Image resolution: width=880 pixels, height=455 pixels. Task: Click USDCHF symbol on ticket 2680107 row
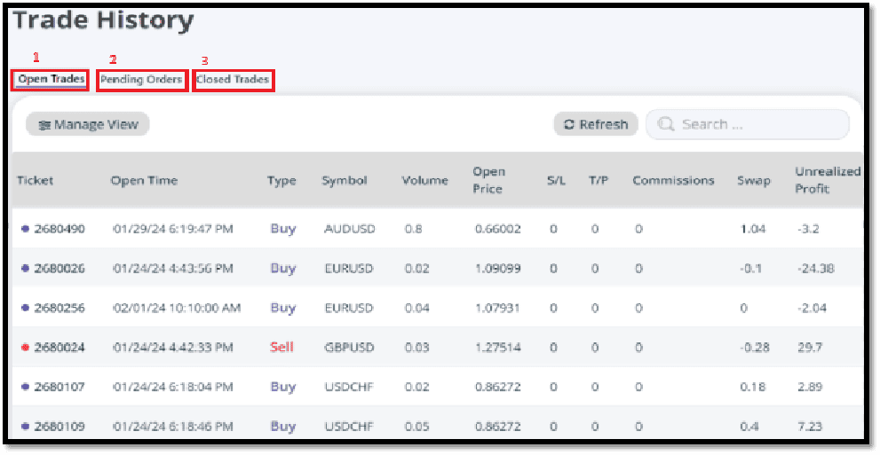click(x=348, y=387)
